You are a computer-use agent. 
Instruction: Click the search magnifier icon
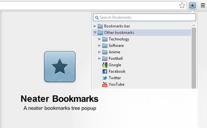97,18
